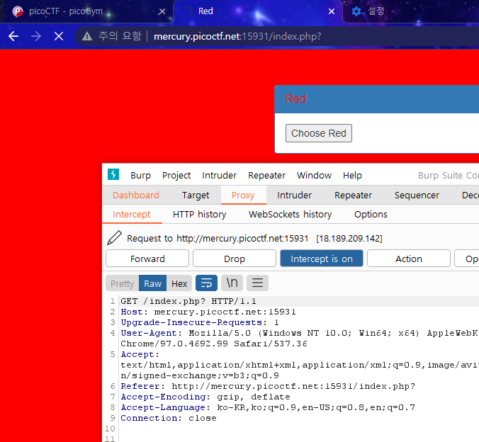
Task: Stop the page loading with the X icon
Action: click(x=59, y=36)
